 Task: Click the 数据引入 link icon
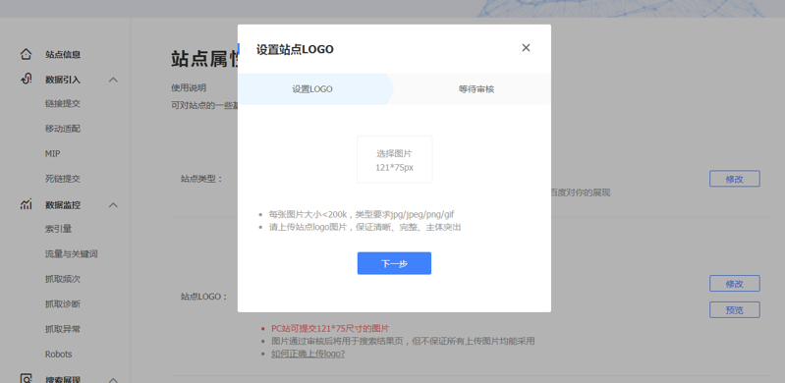(26, 80)
